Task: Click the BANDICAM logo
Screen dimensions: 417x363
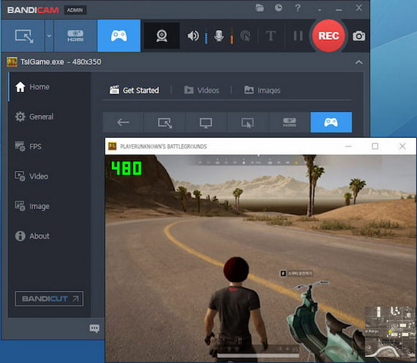Action: coord(33,10)
